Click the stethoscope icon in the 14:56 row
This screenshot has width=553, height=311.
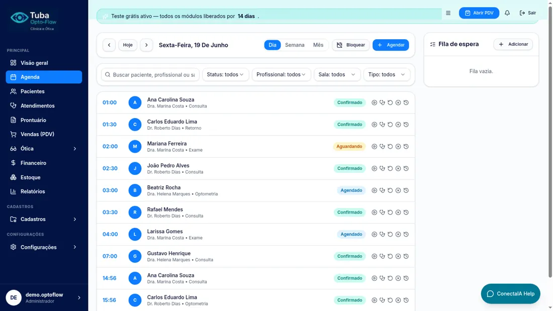pyautogui.click(x=382, y=278)
